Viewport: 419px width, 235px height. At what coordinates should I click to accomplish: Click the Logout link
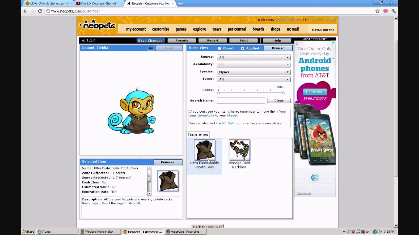(330, 20)
